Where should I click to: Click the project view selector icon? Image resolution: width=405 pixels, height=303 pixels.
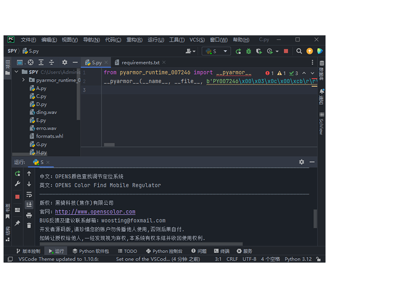[20, 62]
